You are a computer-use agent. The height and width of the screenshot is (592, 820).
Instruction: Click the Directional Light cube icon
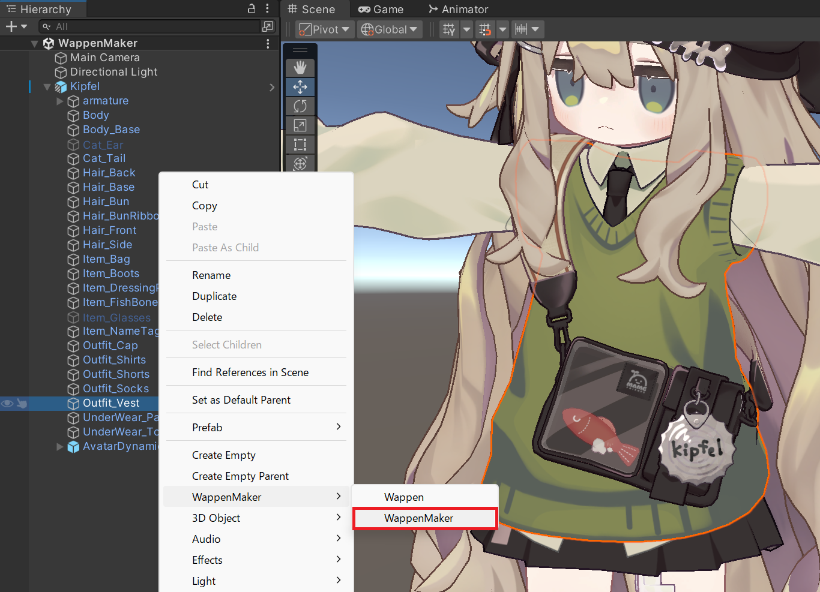point(61,73)
